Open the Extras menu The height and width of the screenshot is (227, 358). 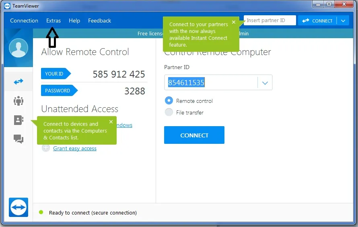(53, 20)
